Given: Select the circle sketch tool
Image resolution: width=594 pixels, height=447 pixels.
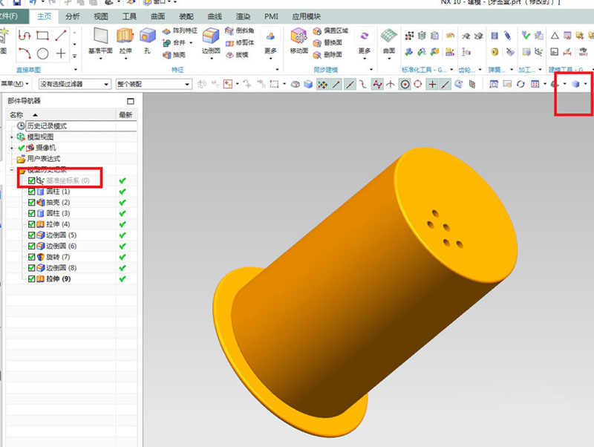Looking at the screenshot, I should 42,53.
